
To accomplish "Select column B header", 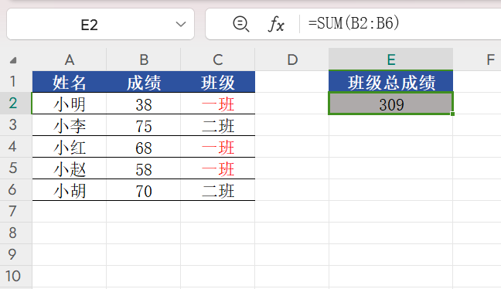I will pyautogui.click(x=144, y=59).
